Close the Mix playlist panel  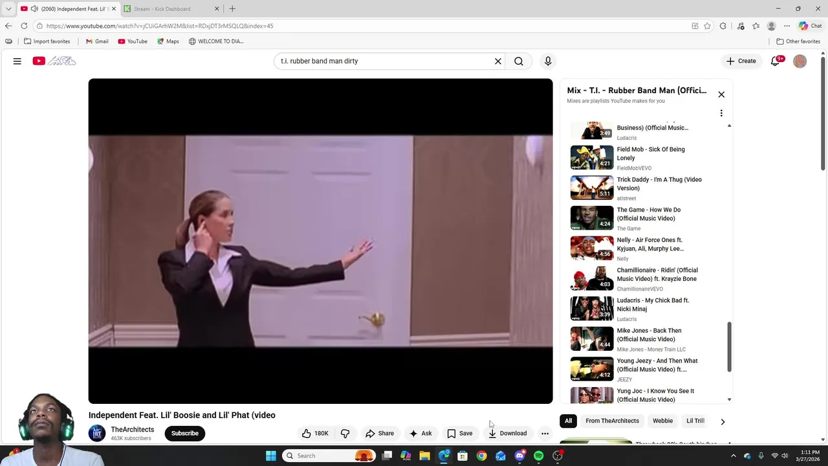coord(721,94)
